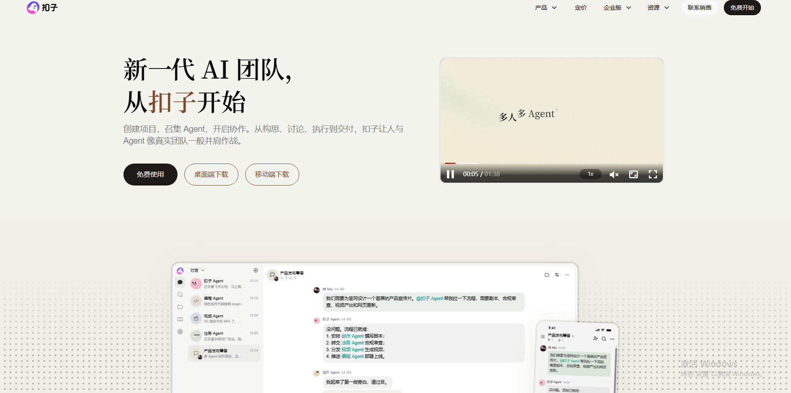Click the @扣子 Agent mention in Mia's message
The height and width of the screenshot is (393, 791).
coord(430,298)
